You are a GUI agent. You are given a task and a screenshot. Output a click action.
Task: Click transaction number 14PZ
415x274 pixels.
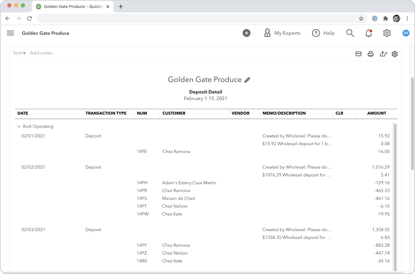(142, 253)
